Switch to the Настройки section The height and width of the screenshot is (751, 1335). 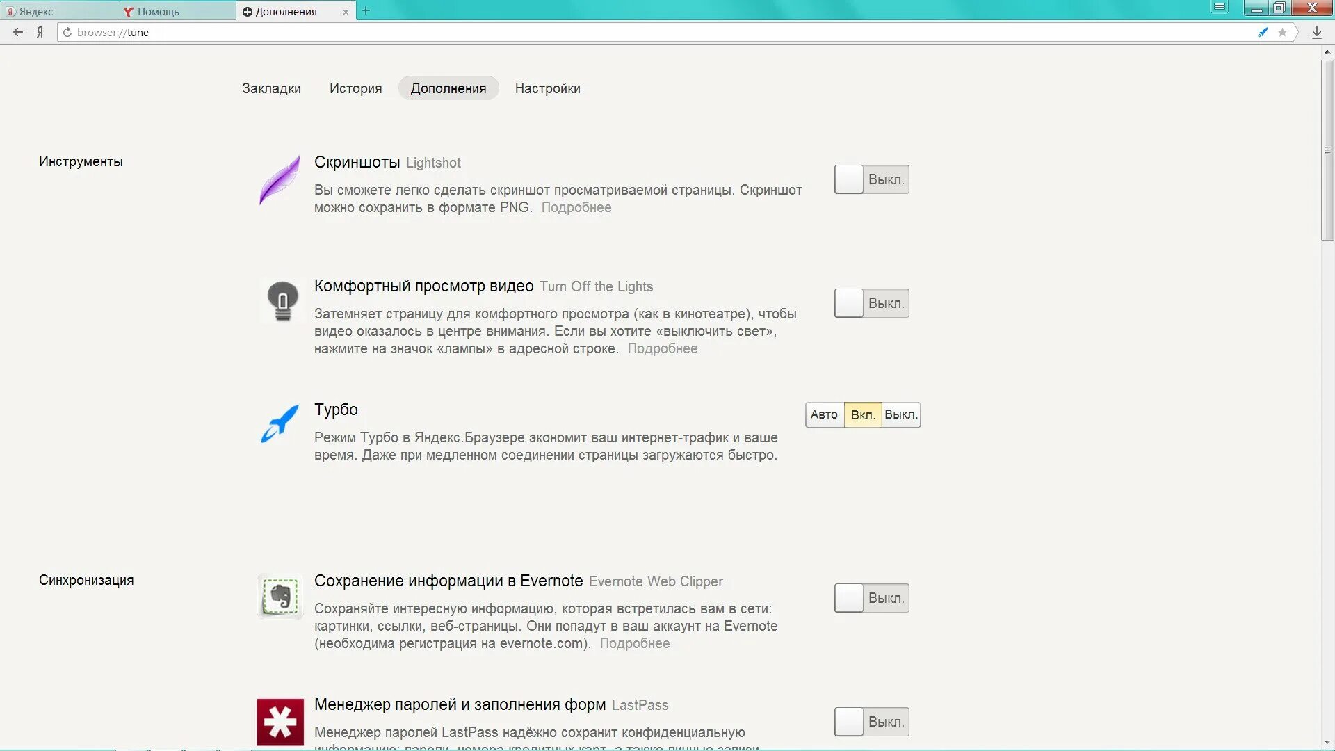click(547, 88)
